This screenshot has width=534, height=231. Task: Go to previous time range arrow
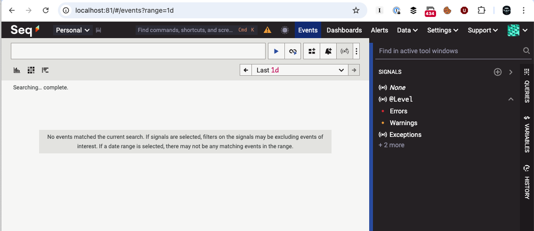point(245,70)
